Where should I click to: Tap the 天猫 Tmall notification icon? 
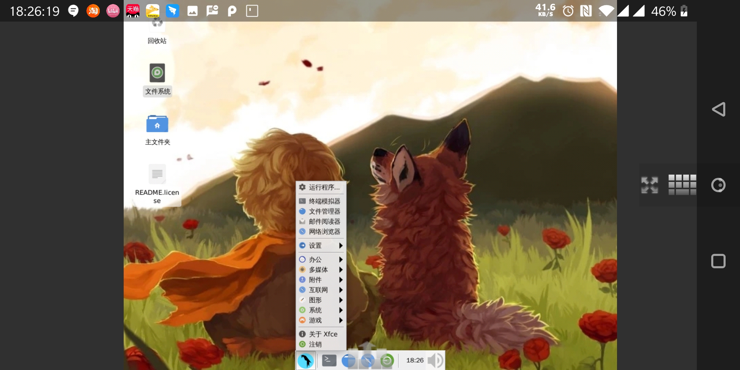[133, 11]
